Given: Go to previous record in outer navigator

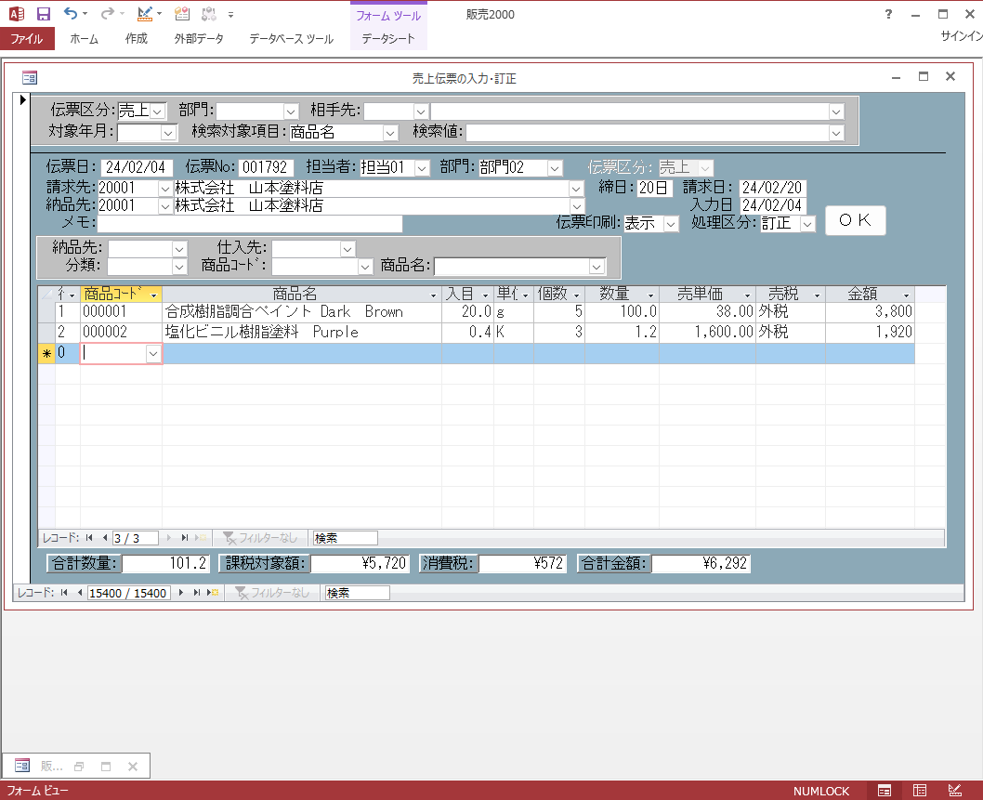Looking at the screenshot, I should click(x=79, y=593).
